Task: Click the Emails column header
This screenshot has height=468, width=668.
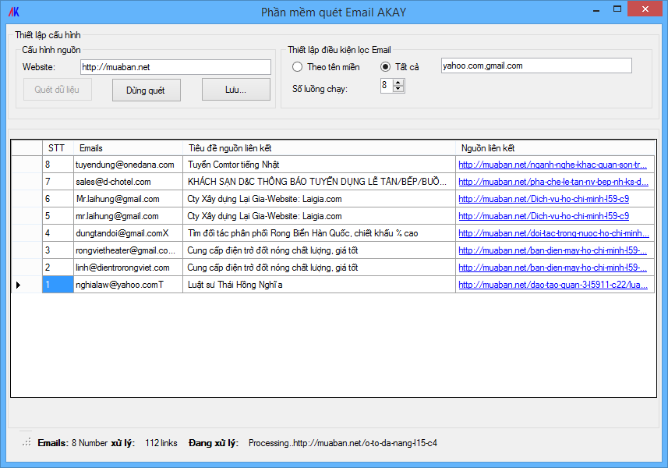Action: pyautogui.click(x=129, y=148)
